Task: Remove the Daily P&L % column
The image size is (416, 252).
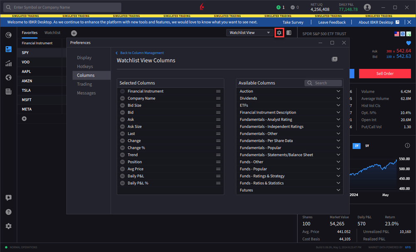Action: [x=122, y=183]
